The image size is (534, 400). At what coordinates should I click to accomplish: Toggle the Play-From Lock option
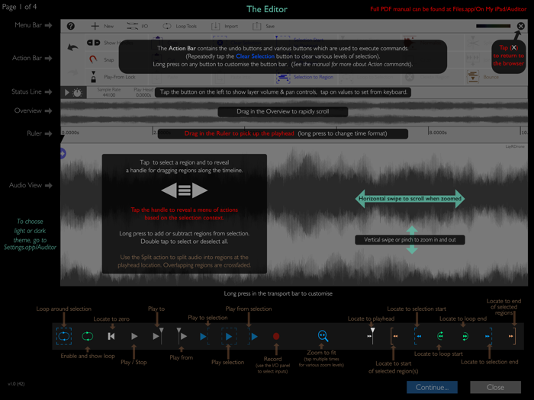point(112,77)
